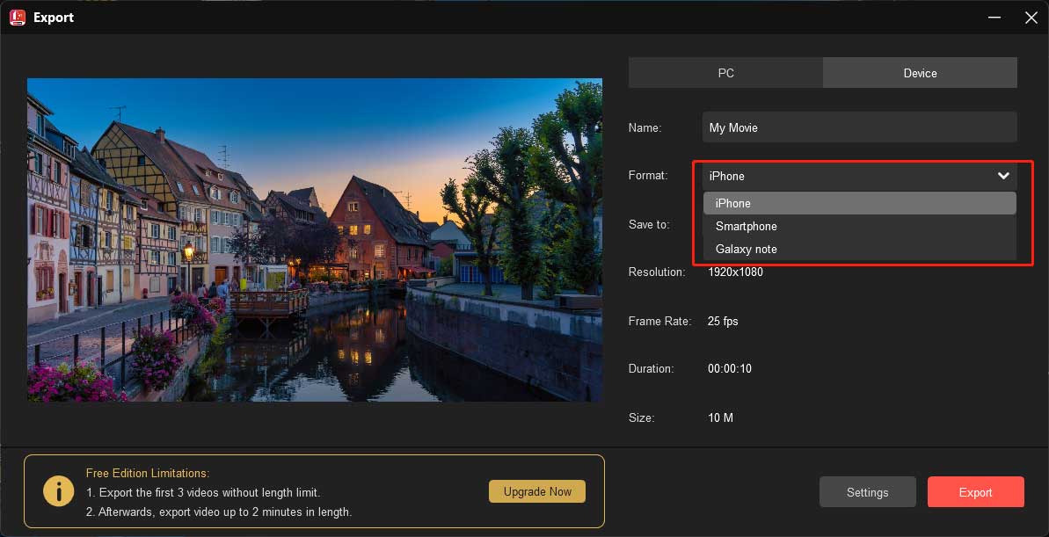Click the Free Edition Limitations heading
Screen dimensions: 1049x537
[x=148, y=474]
